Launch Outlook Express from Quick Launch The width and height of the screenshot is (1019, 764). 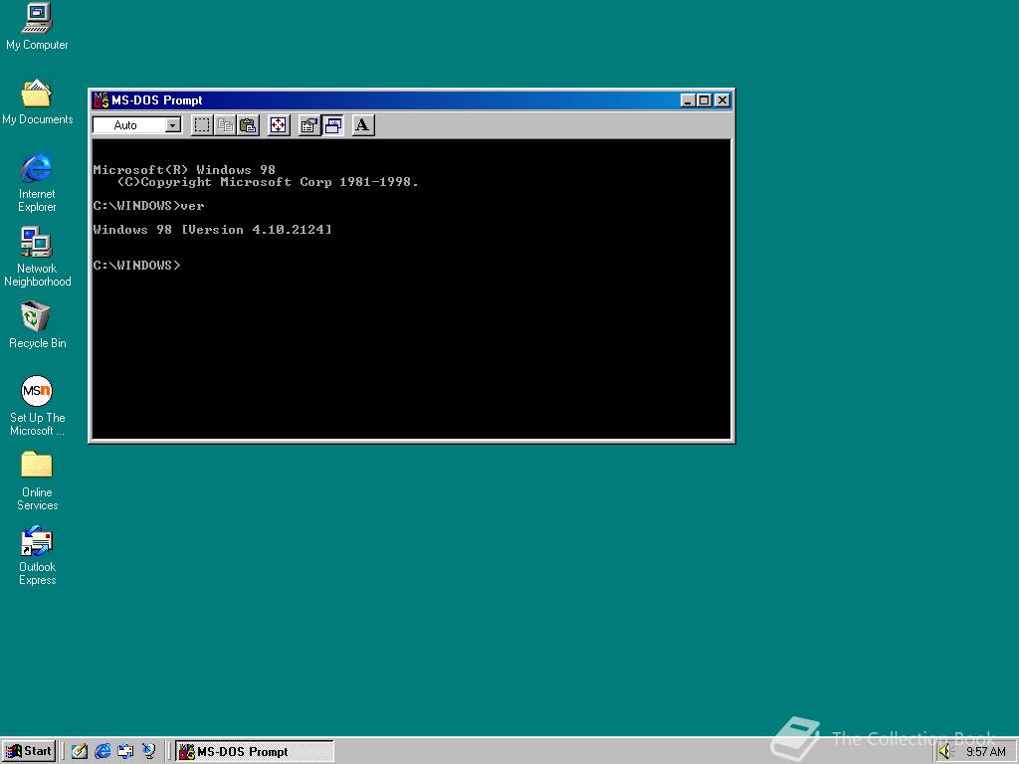pos(125,752)
